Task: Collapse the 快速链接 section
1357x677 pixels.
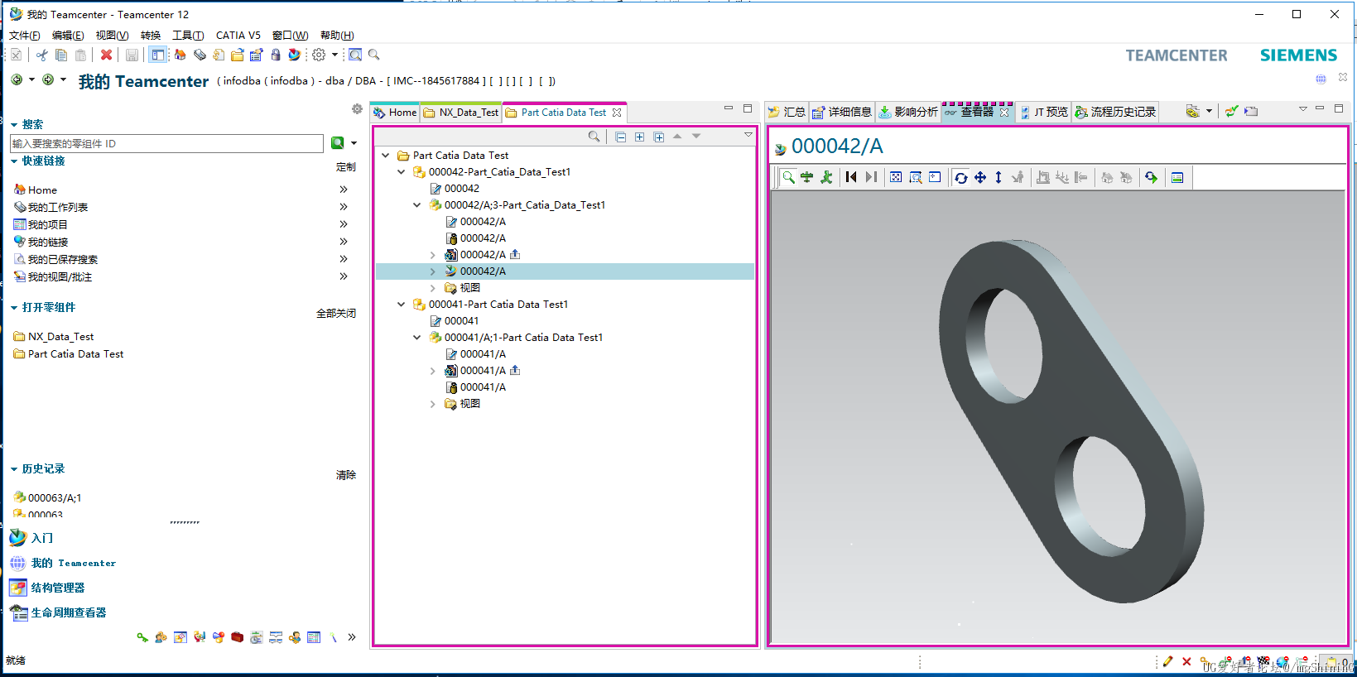Action: pos(14,161)
